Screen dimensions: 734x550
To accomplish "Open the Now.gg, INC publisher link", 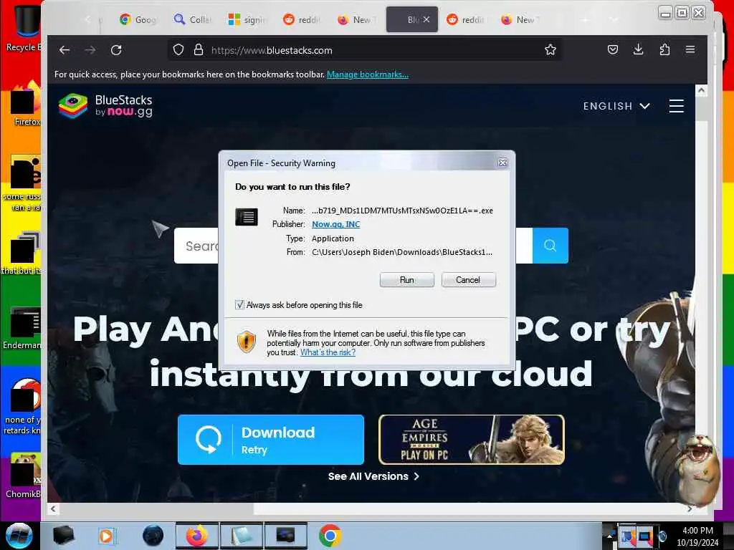I will (x=335, y=224).
